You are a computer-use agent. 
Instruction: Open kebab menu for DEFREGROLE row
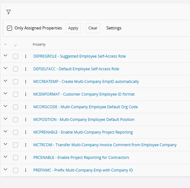pos(26,56)
